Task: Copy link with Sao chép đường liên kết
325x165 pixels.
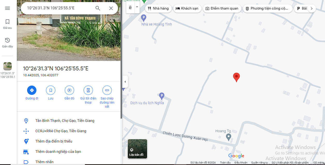Action: pyautogui.click(x=107, y=97)
